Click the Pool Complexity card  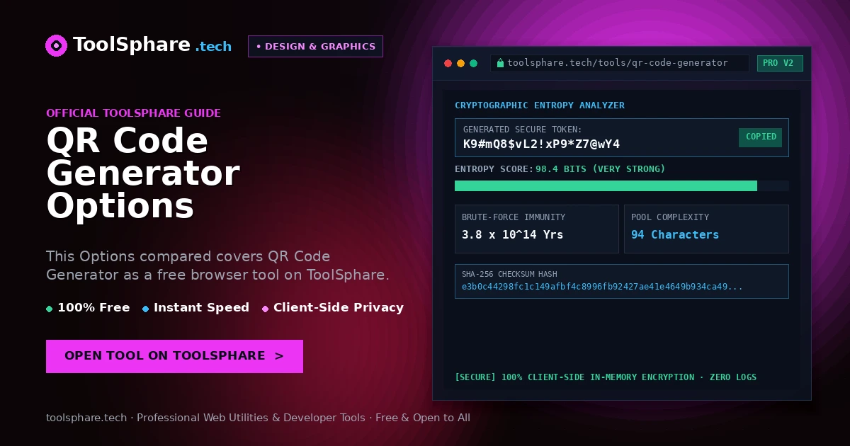[706, 229]
